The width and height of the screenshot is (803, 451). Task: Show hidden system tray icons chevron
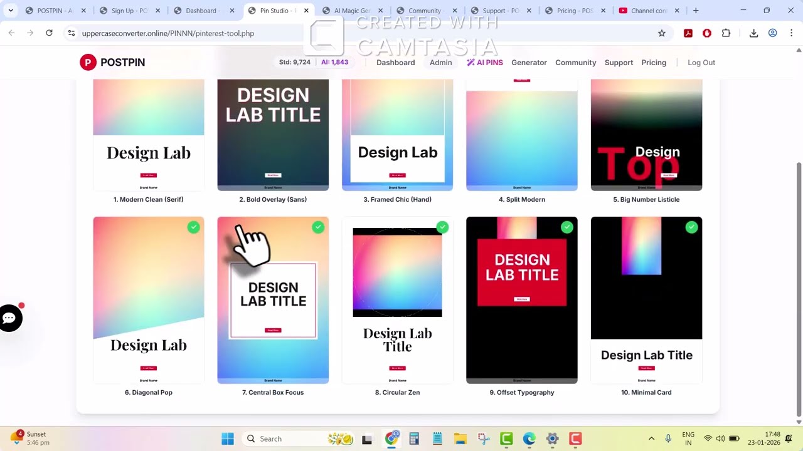(x=651, y=438)
